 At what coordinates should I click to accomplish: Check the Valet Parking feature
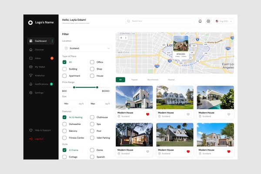pos(92,138)
